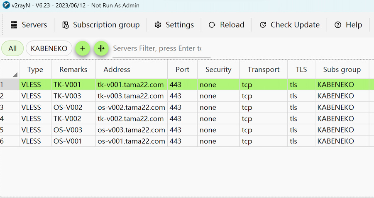This screenshot has width=374, height=198.
Task: Click the tcp transport cell in OS-V003 row
Action: point(264,130)
